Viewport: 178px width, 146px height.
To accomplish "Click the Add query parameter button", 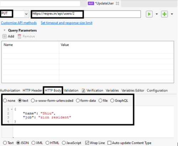I will [x=8, y=36].
